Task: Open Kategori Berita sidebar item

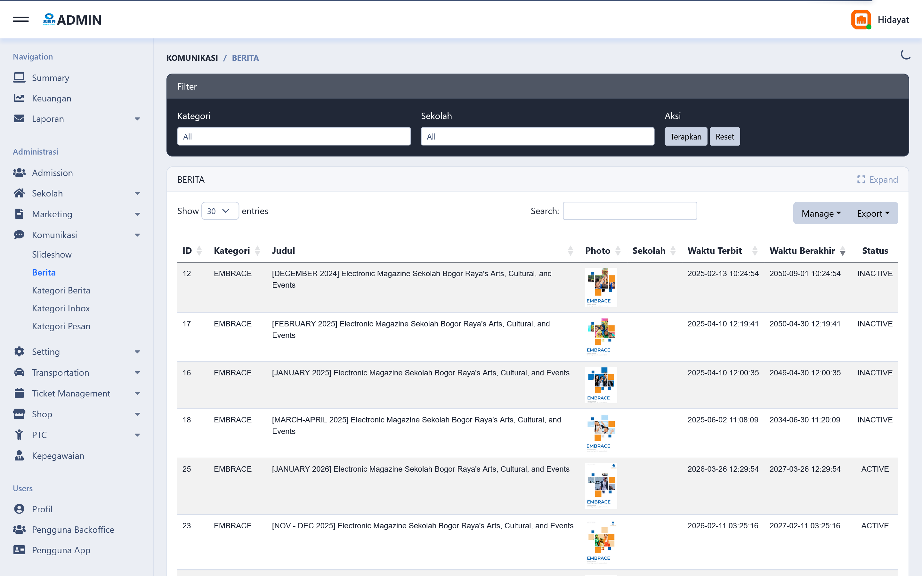Action: (x=61, y=290)
